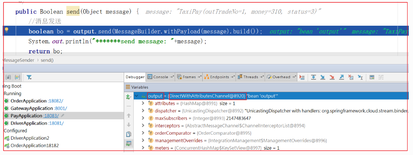Click the Run to Cursor icon
The image size is (413, 155).
click(360, 77)
